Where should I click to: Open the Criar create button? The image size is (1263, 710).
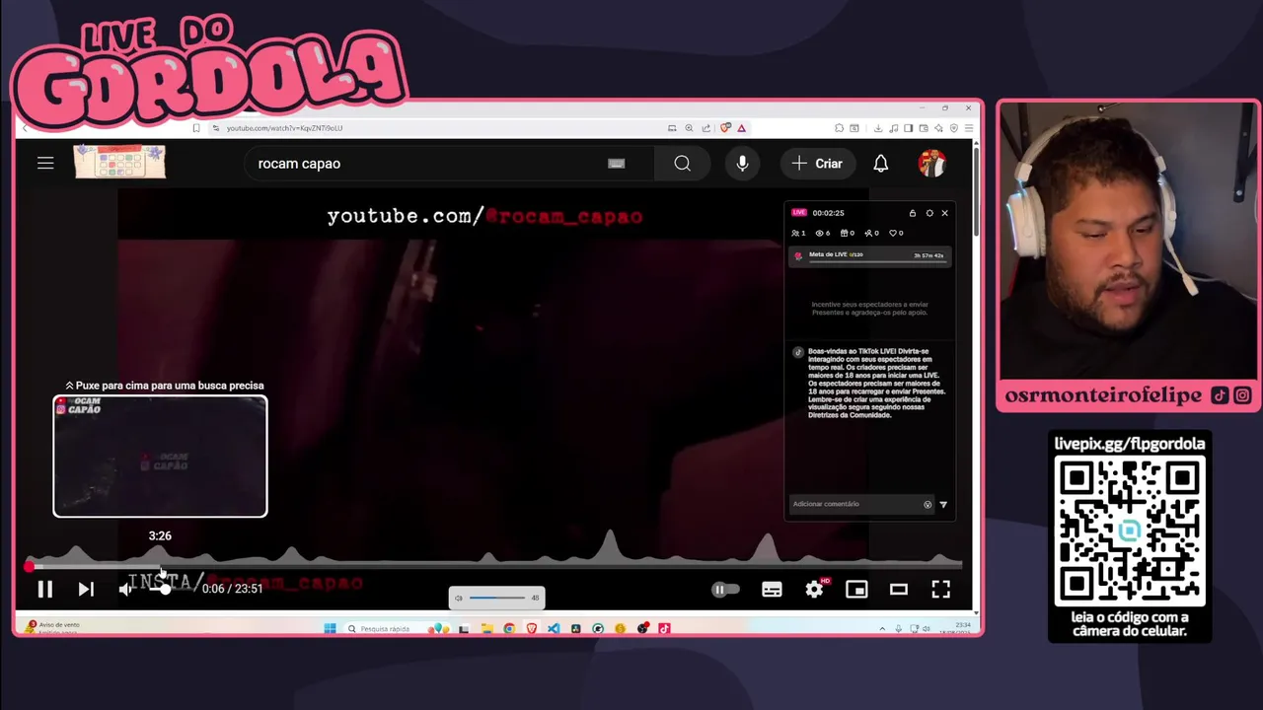(x=817, y=164)
